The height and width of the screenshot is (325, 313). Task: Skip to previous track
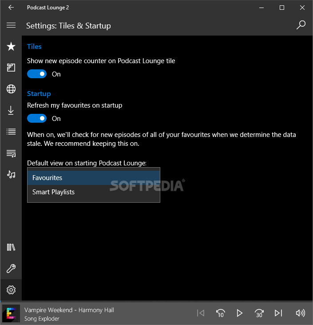[x=201, y=313]
